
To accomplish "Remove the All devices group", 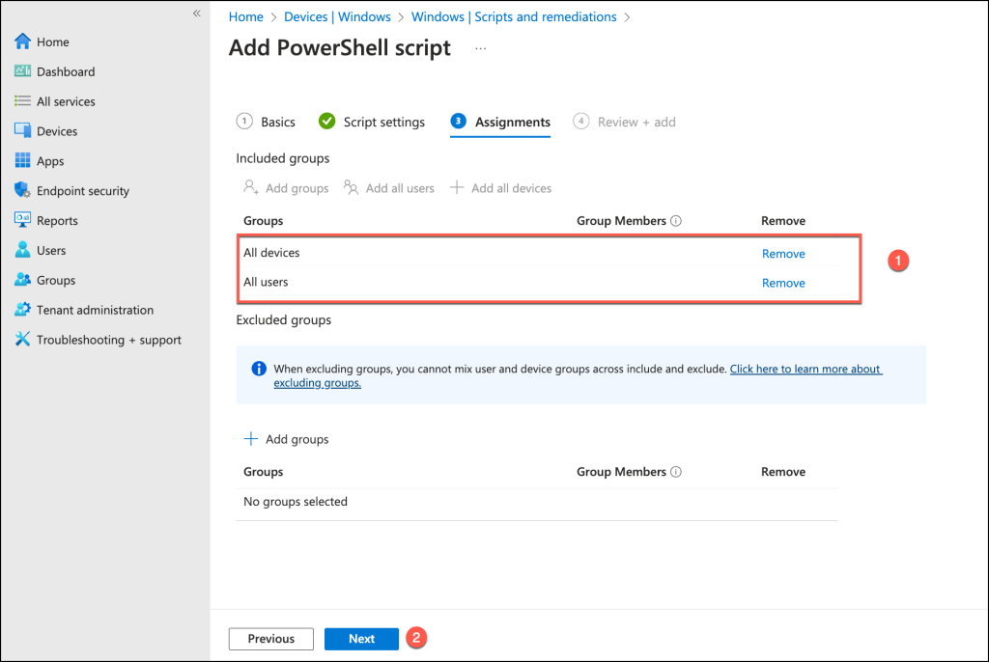I will coord(783,254).
